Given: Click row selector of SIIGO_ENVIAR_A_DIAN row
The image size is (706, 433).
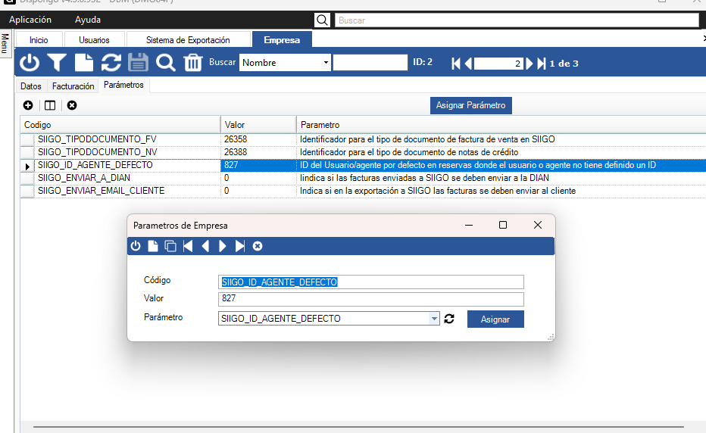Looking at the screenshot, I should [27, 178].
